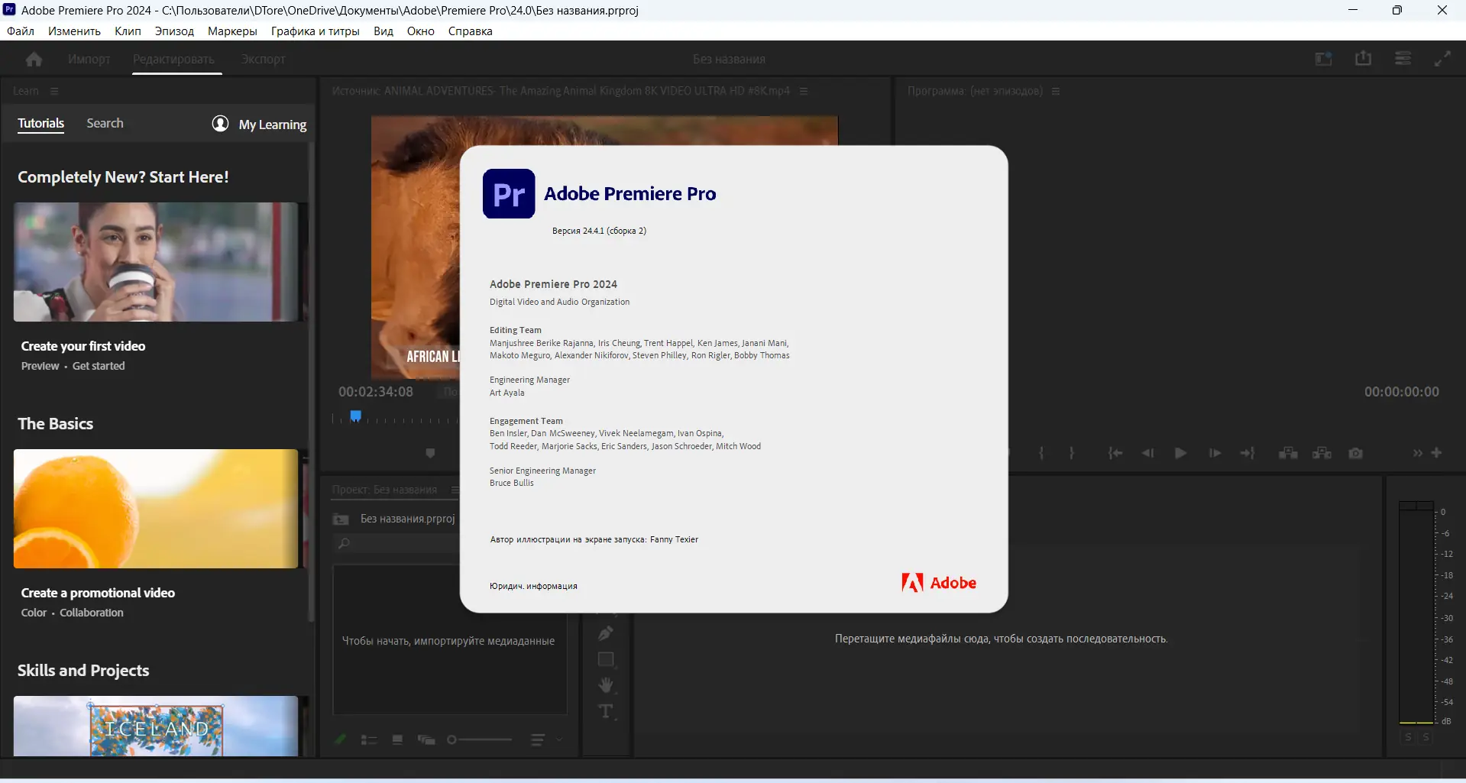Select the Search tab in Learn panel
The width and height of the screenshot is (1466, 783).
click(105, 123)
